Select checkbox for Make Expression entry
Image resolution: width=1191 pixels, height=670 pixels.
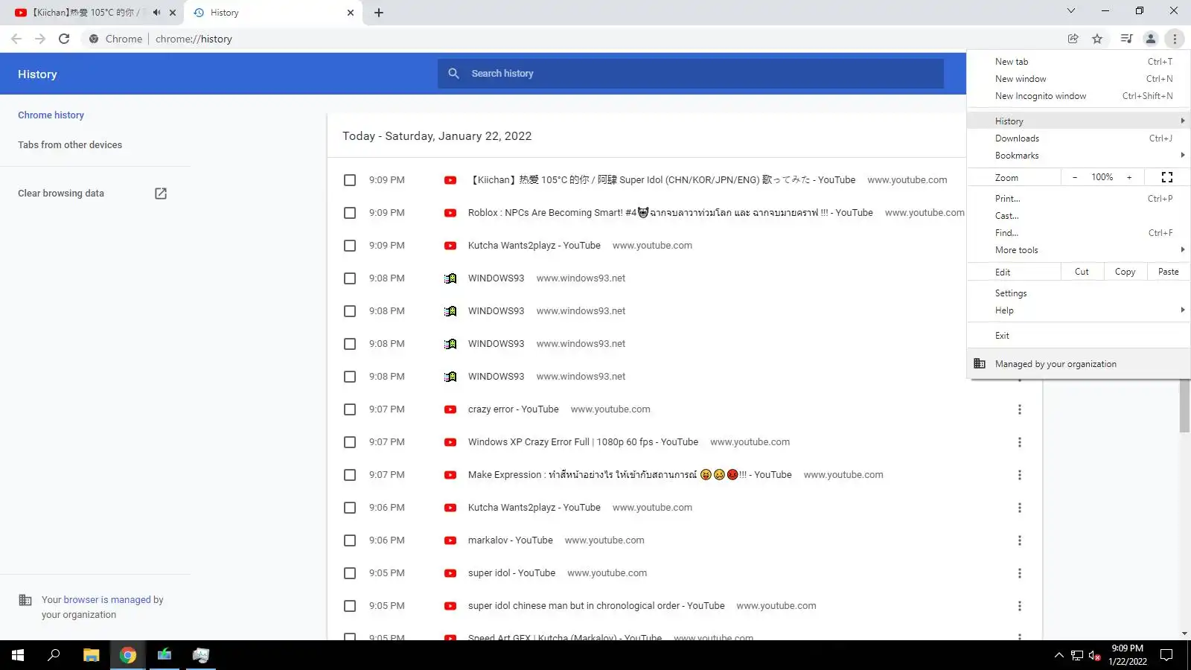pyautogui.click(x=350, y=475)
